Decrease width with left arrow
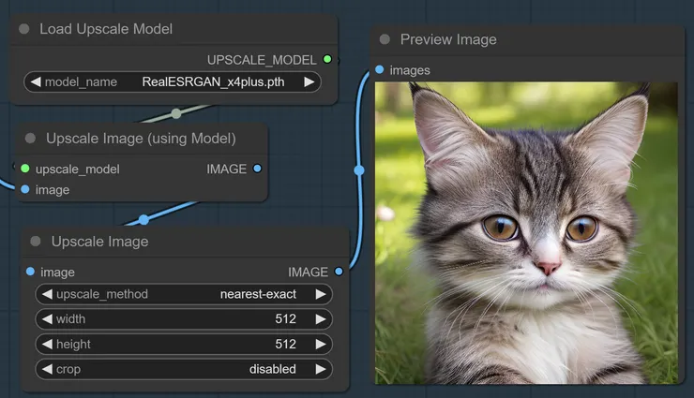Screen dimensions: 694x398 tap(47, 319)
